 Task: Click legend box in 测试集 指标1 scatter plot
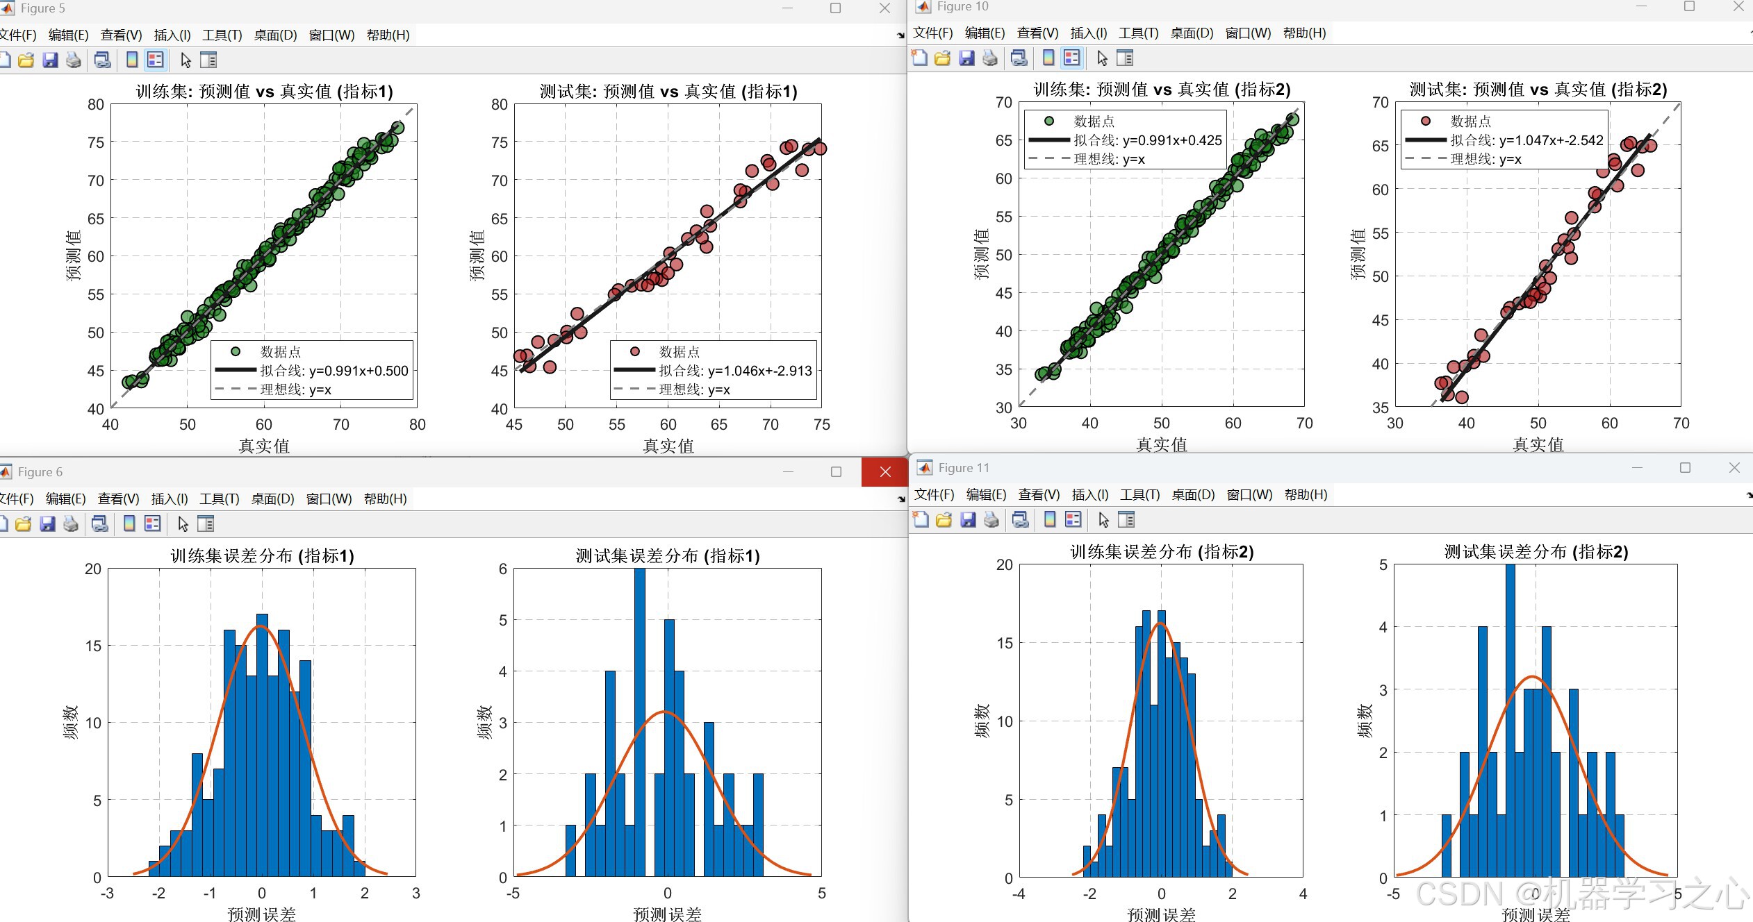(x=713, y=370)
